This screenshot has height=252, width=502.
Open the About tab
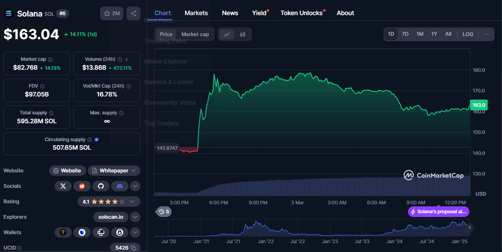pos(345,13)
